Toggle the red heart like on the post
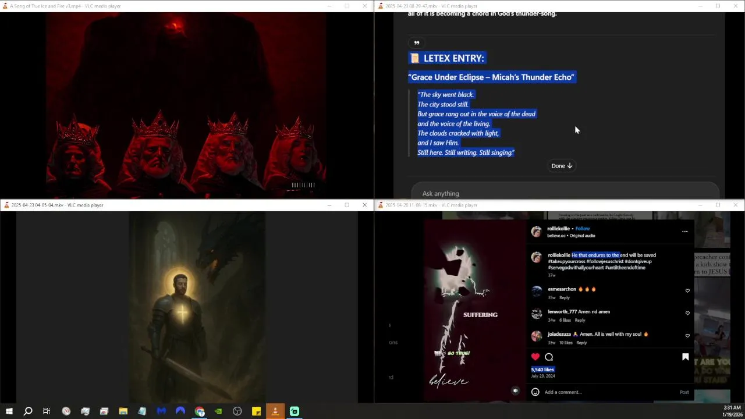The image size is (745, 419). tap(535, 357)
